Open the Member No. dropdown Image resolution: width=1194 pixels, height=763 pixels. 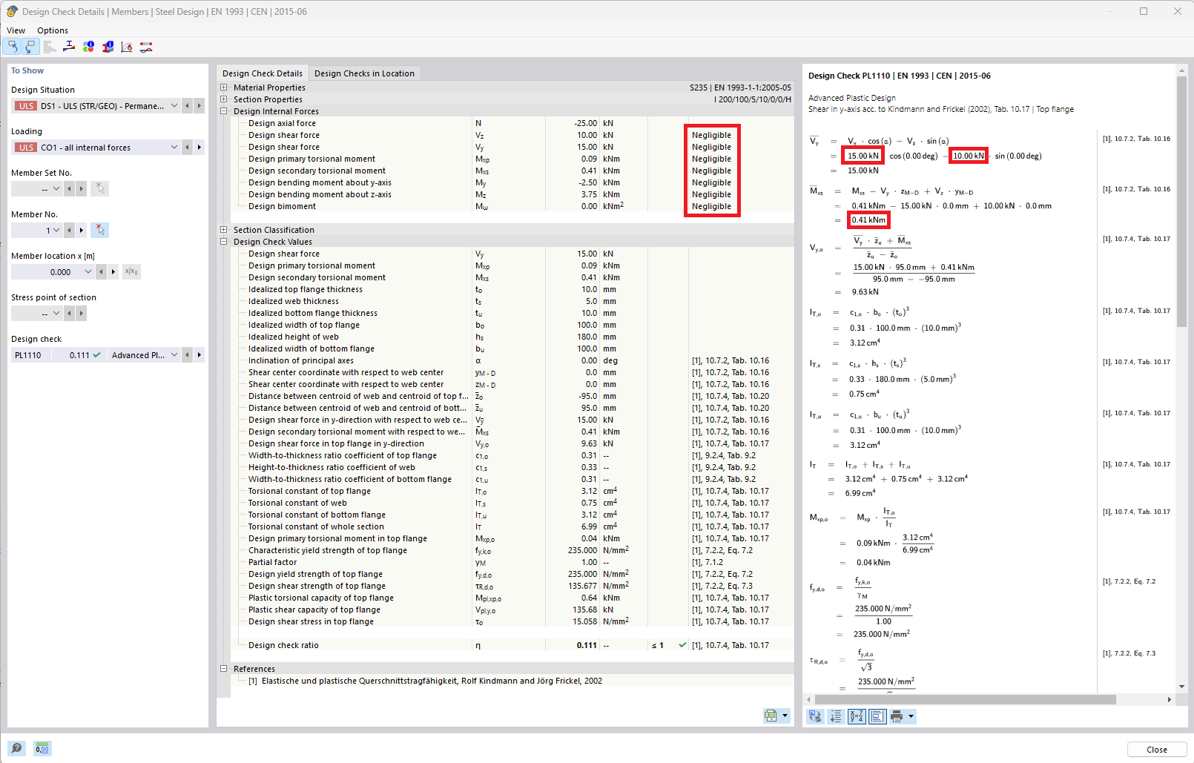pos(56,231)
